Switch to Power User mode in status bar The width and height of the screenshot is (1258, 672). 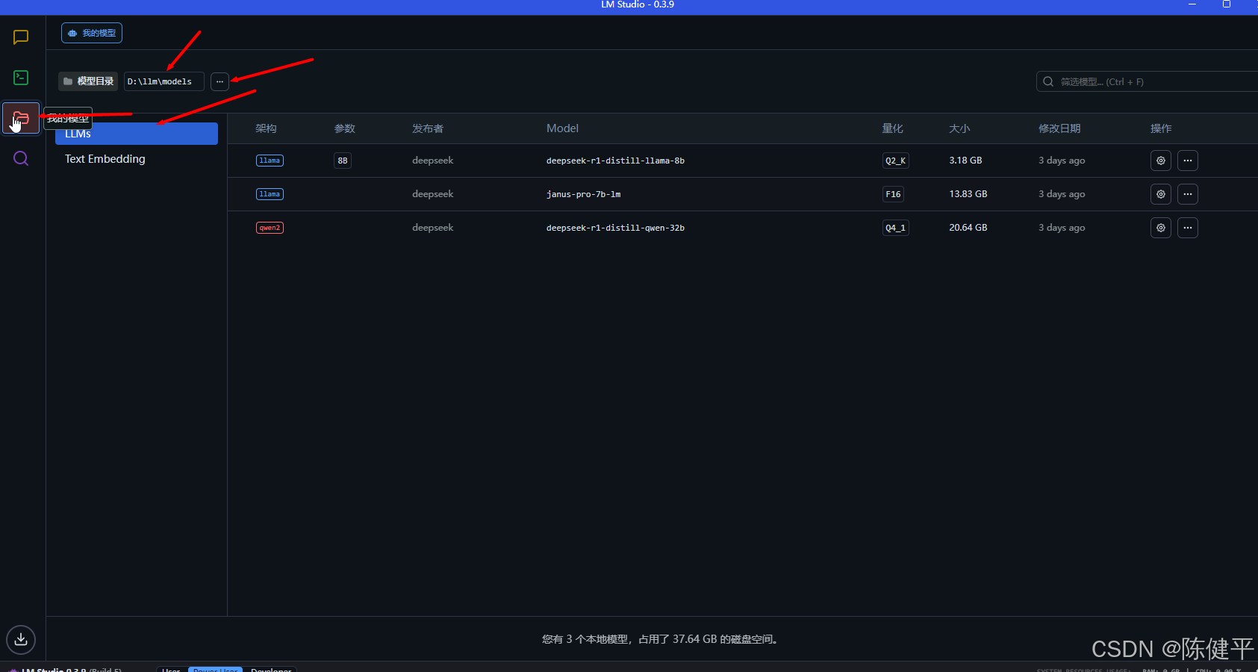tap(216, 670)
